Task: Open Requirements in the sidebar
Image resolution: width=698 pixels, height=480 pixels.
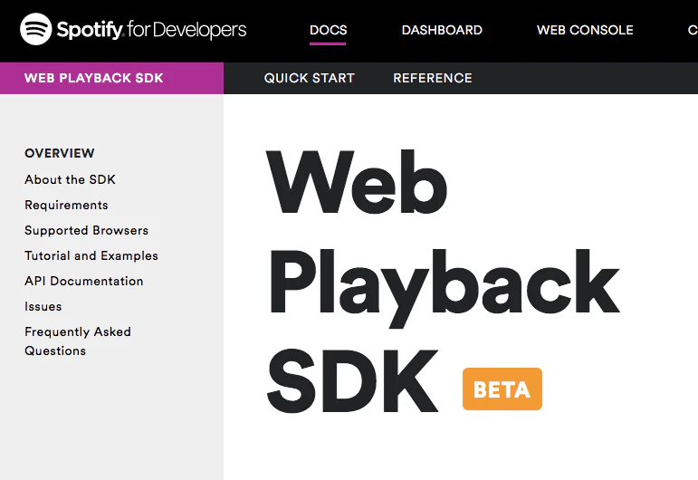Action: [66, 205]
